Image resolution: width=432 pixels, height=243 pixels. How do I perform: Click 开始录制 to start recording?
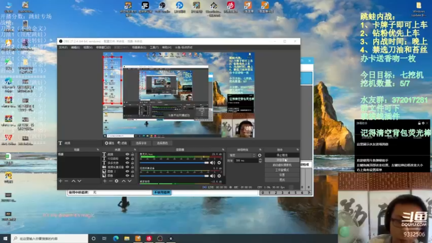click(x=282, y=160)
